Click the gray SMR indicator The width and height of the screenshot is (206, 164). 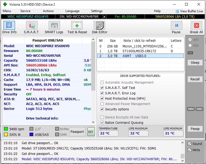pos(57,135)
